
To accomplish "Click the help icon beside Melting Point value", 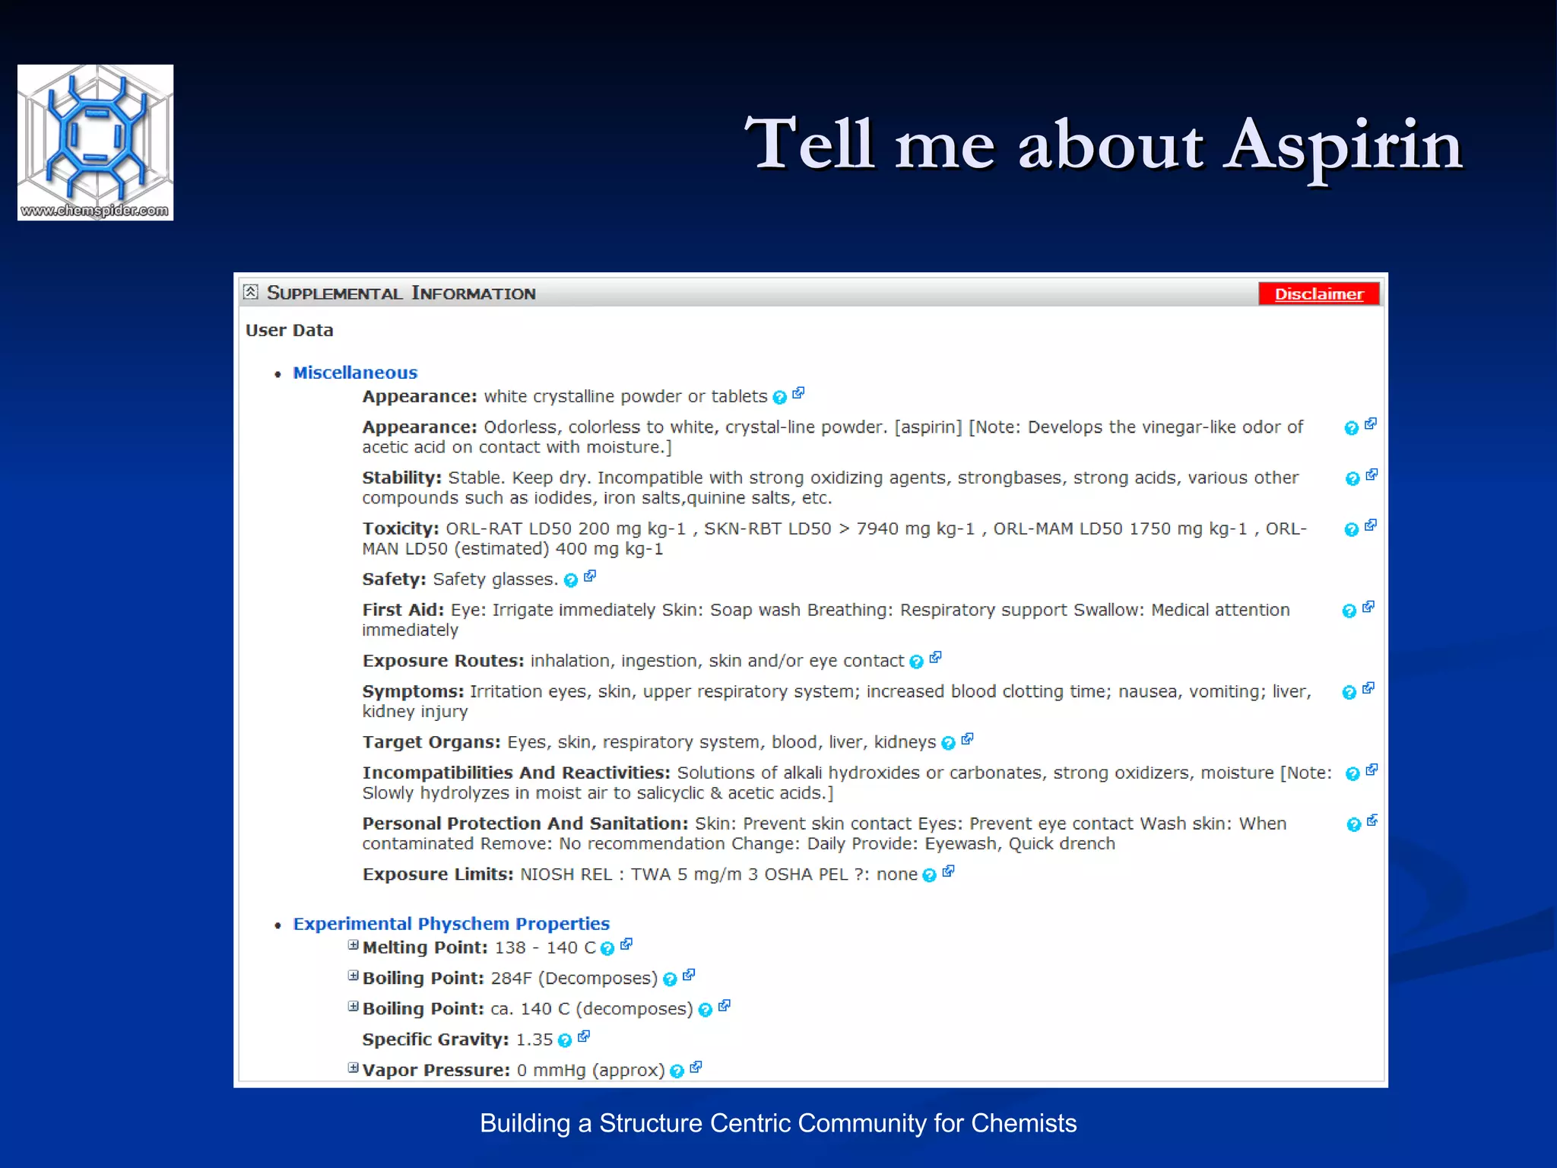I will (607, 949).
